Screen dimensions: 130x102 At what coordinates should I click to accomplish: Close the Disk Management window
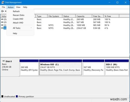(x=125, y=2)
